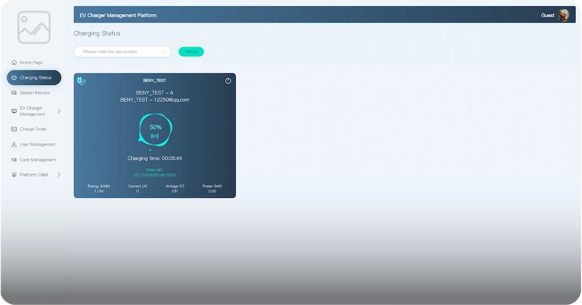Click the BENY_TEST card title
The height and width of the screenshot is (305, 582).
pyautogui.click(x=155, y=80)
